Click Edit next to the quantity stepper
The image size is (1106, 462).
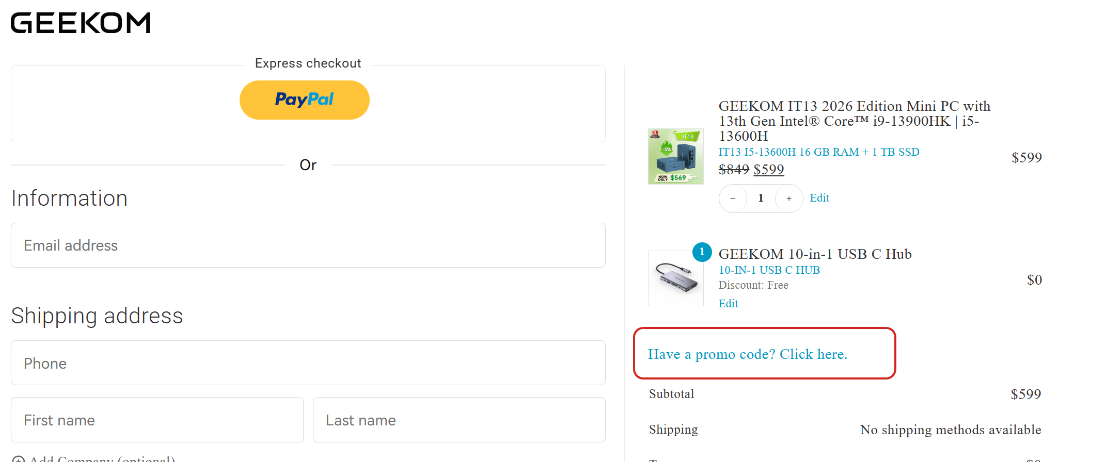[819, 198]
